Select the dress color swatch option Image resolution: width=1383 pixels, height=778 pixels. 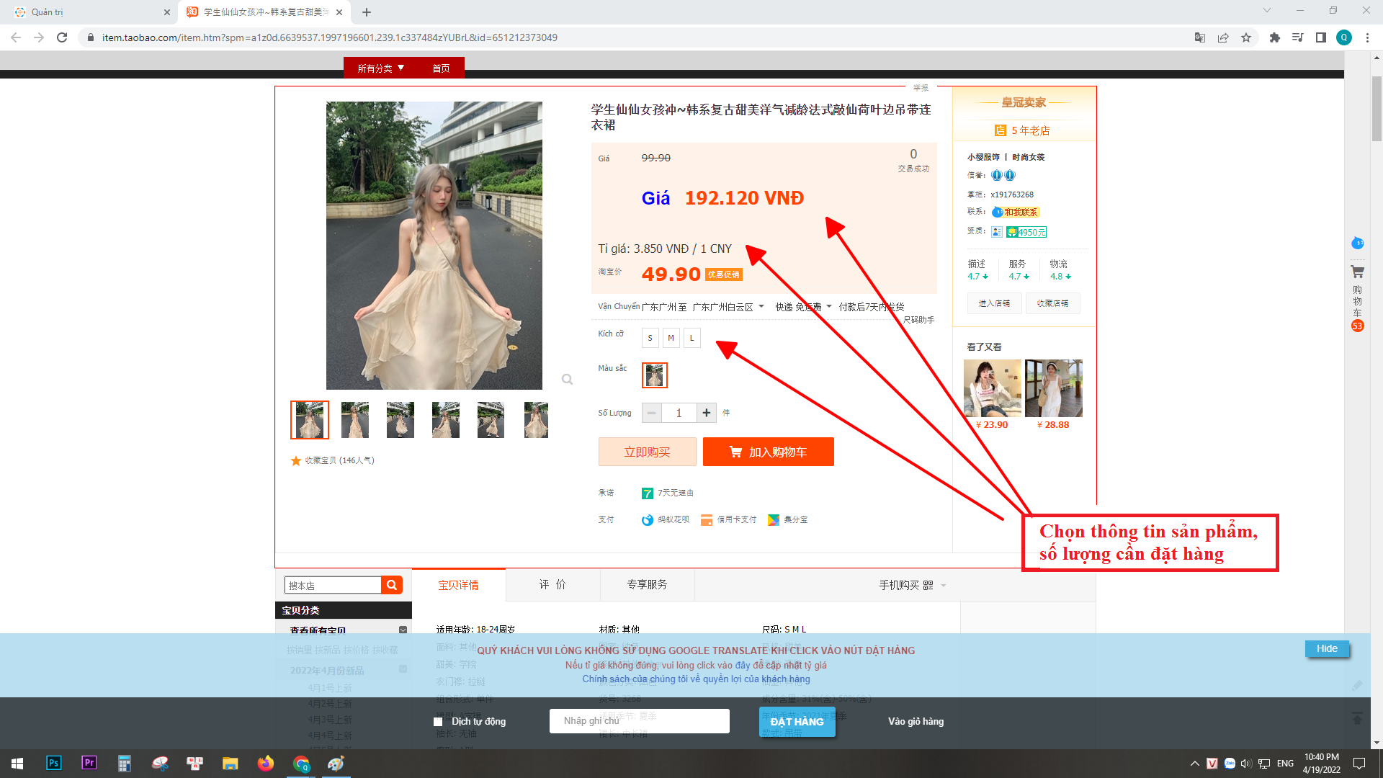(655, 375)
